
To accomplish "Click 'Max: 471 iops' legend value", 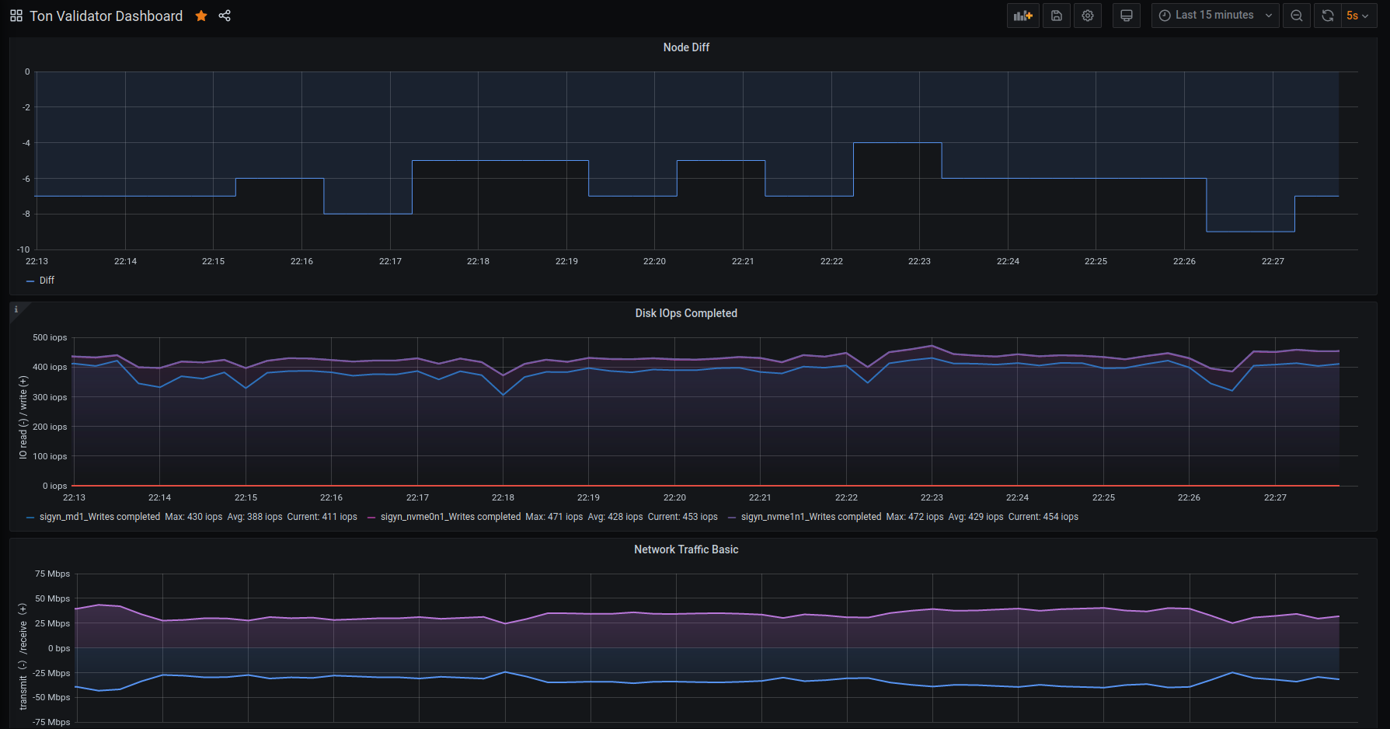I will coord(554,517).
